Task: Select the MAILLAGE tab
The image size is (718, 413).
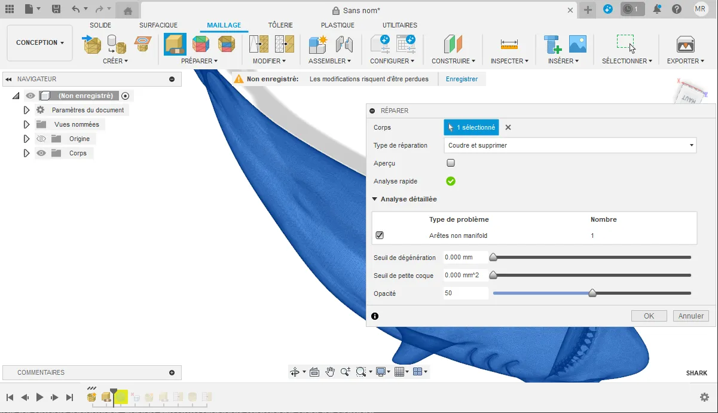Action: [x=224, y=25]
